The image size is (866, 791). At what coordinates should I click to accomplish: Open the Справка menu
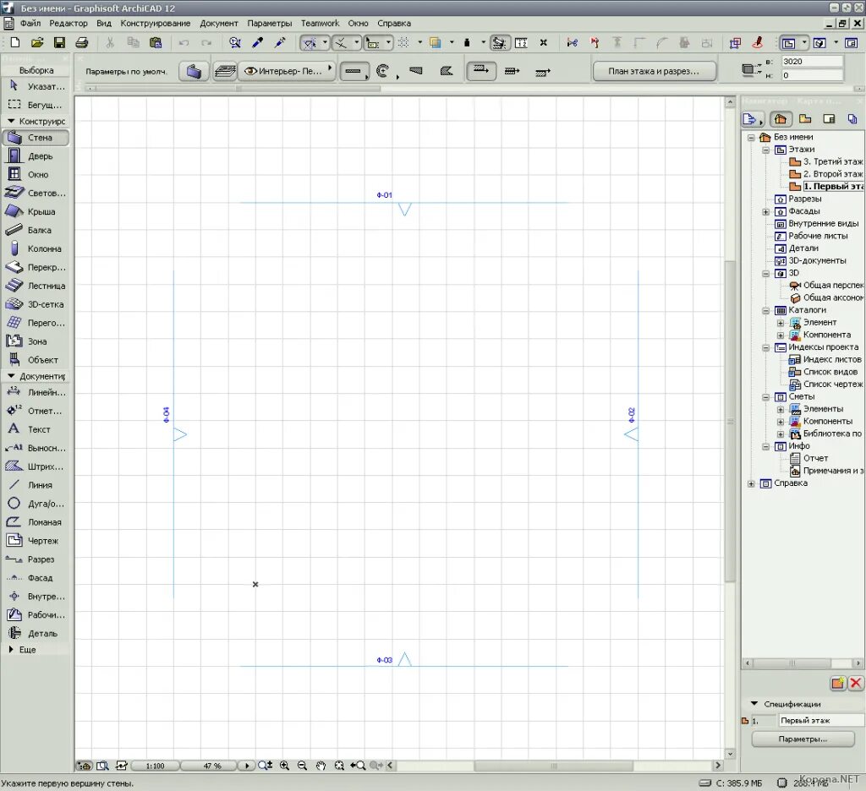pyautogui.click(x=394, y=23)
